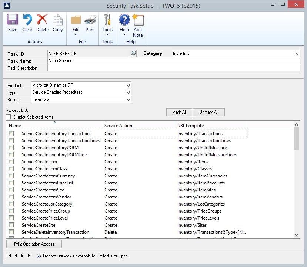Go to the next record arrow
Image resolution: width=307 pixels, height=267 pixels.
tap(23, 256)
